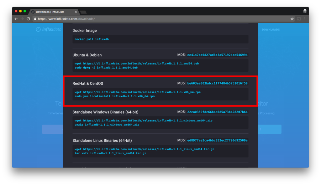Click the influxdata logo in the page header

coord(49,29)
